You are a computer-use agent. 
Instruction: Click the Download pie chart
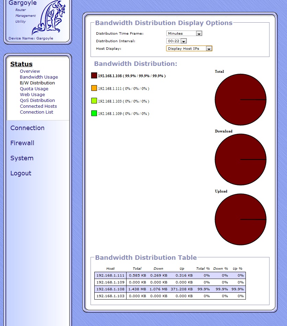point(241,160)
